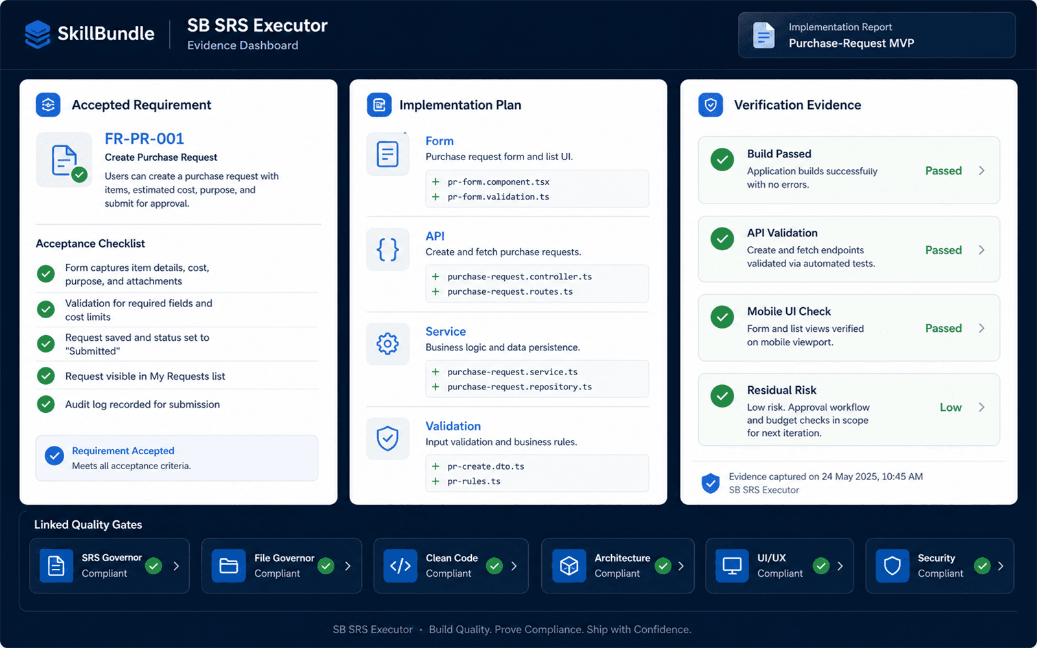
Task: Open the Architecture gate chevron
Action: tap(681, 566)
